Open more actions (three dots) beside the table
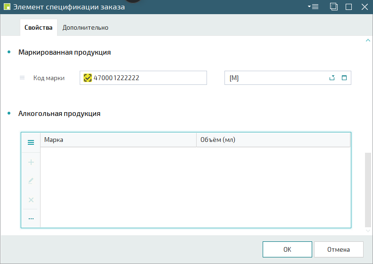 (31, 219)
